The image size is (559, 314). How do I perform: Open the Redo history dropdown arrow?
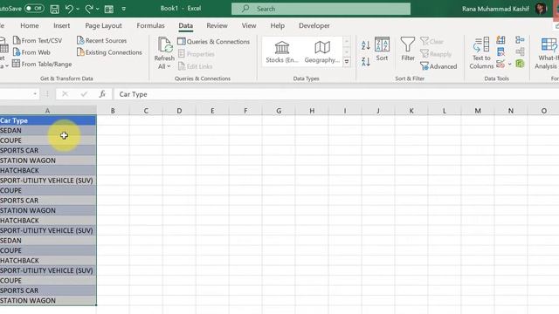click(97, 9)
